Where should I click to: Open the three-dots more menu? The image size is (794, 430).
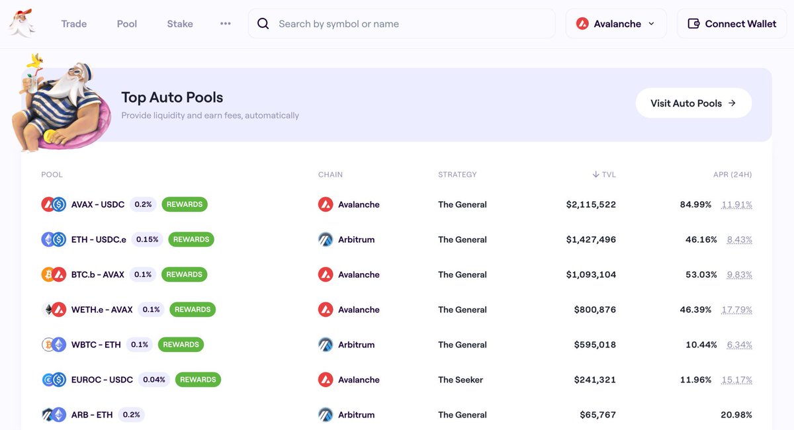point(226,24)
